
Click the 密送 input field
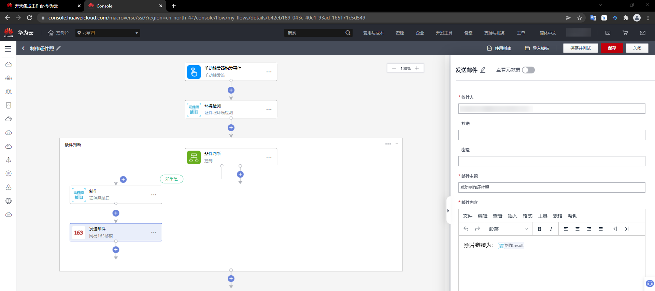pos(552,161)
